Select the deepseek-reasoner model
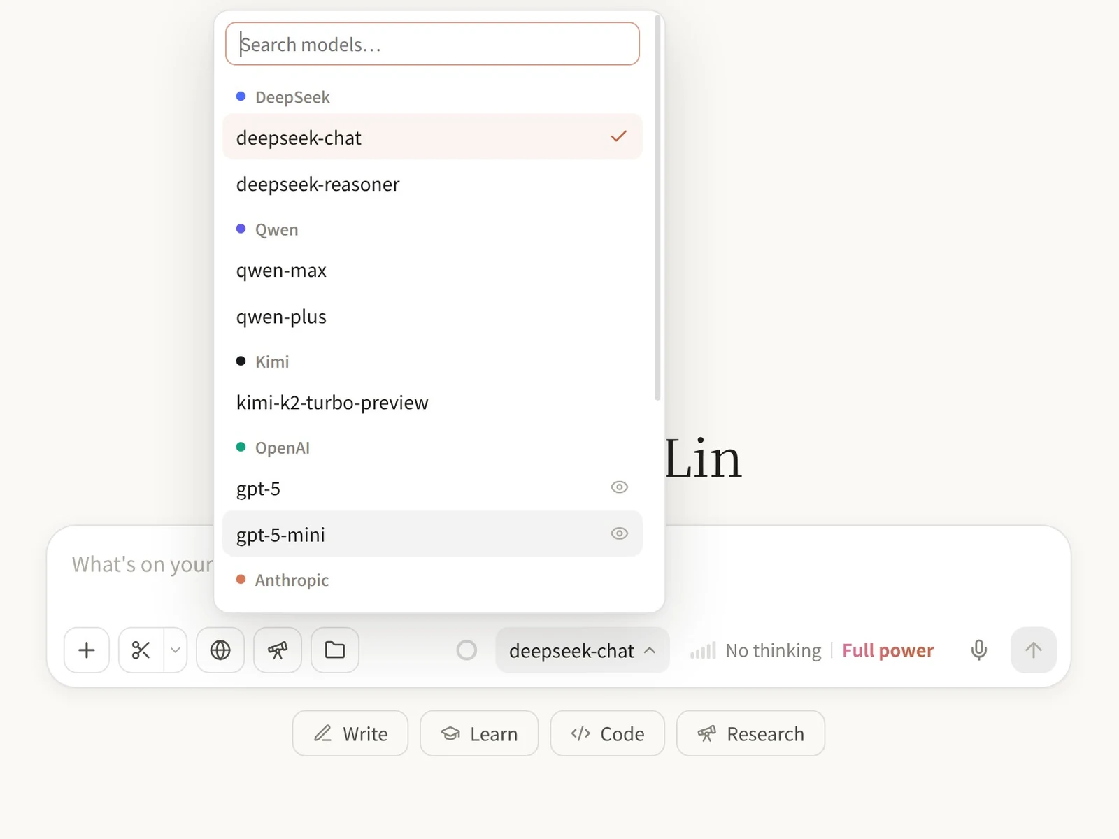The height and width of the screenshot is (839, 1119). click(432, 184)
